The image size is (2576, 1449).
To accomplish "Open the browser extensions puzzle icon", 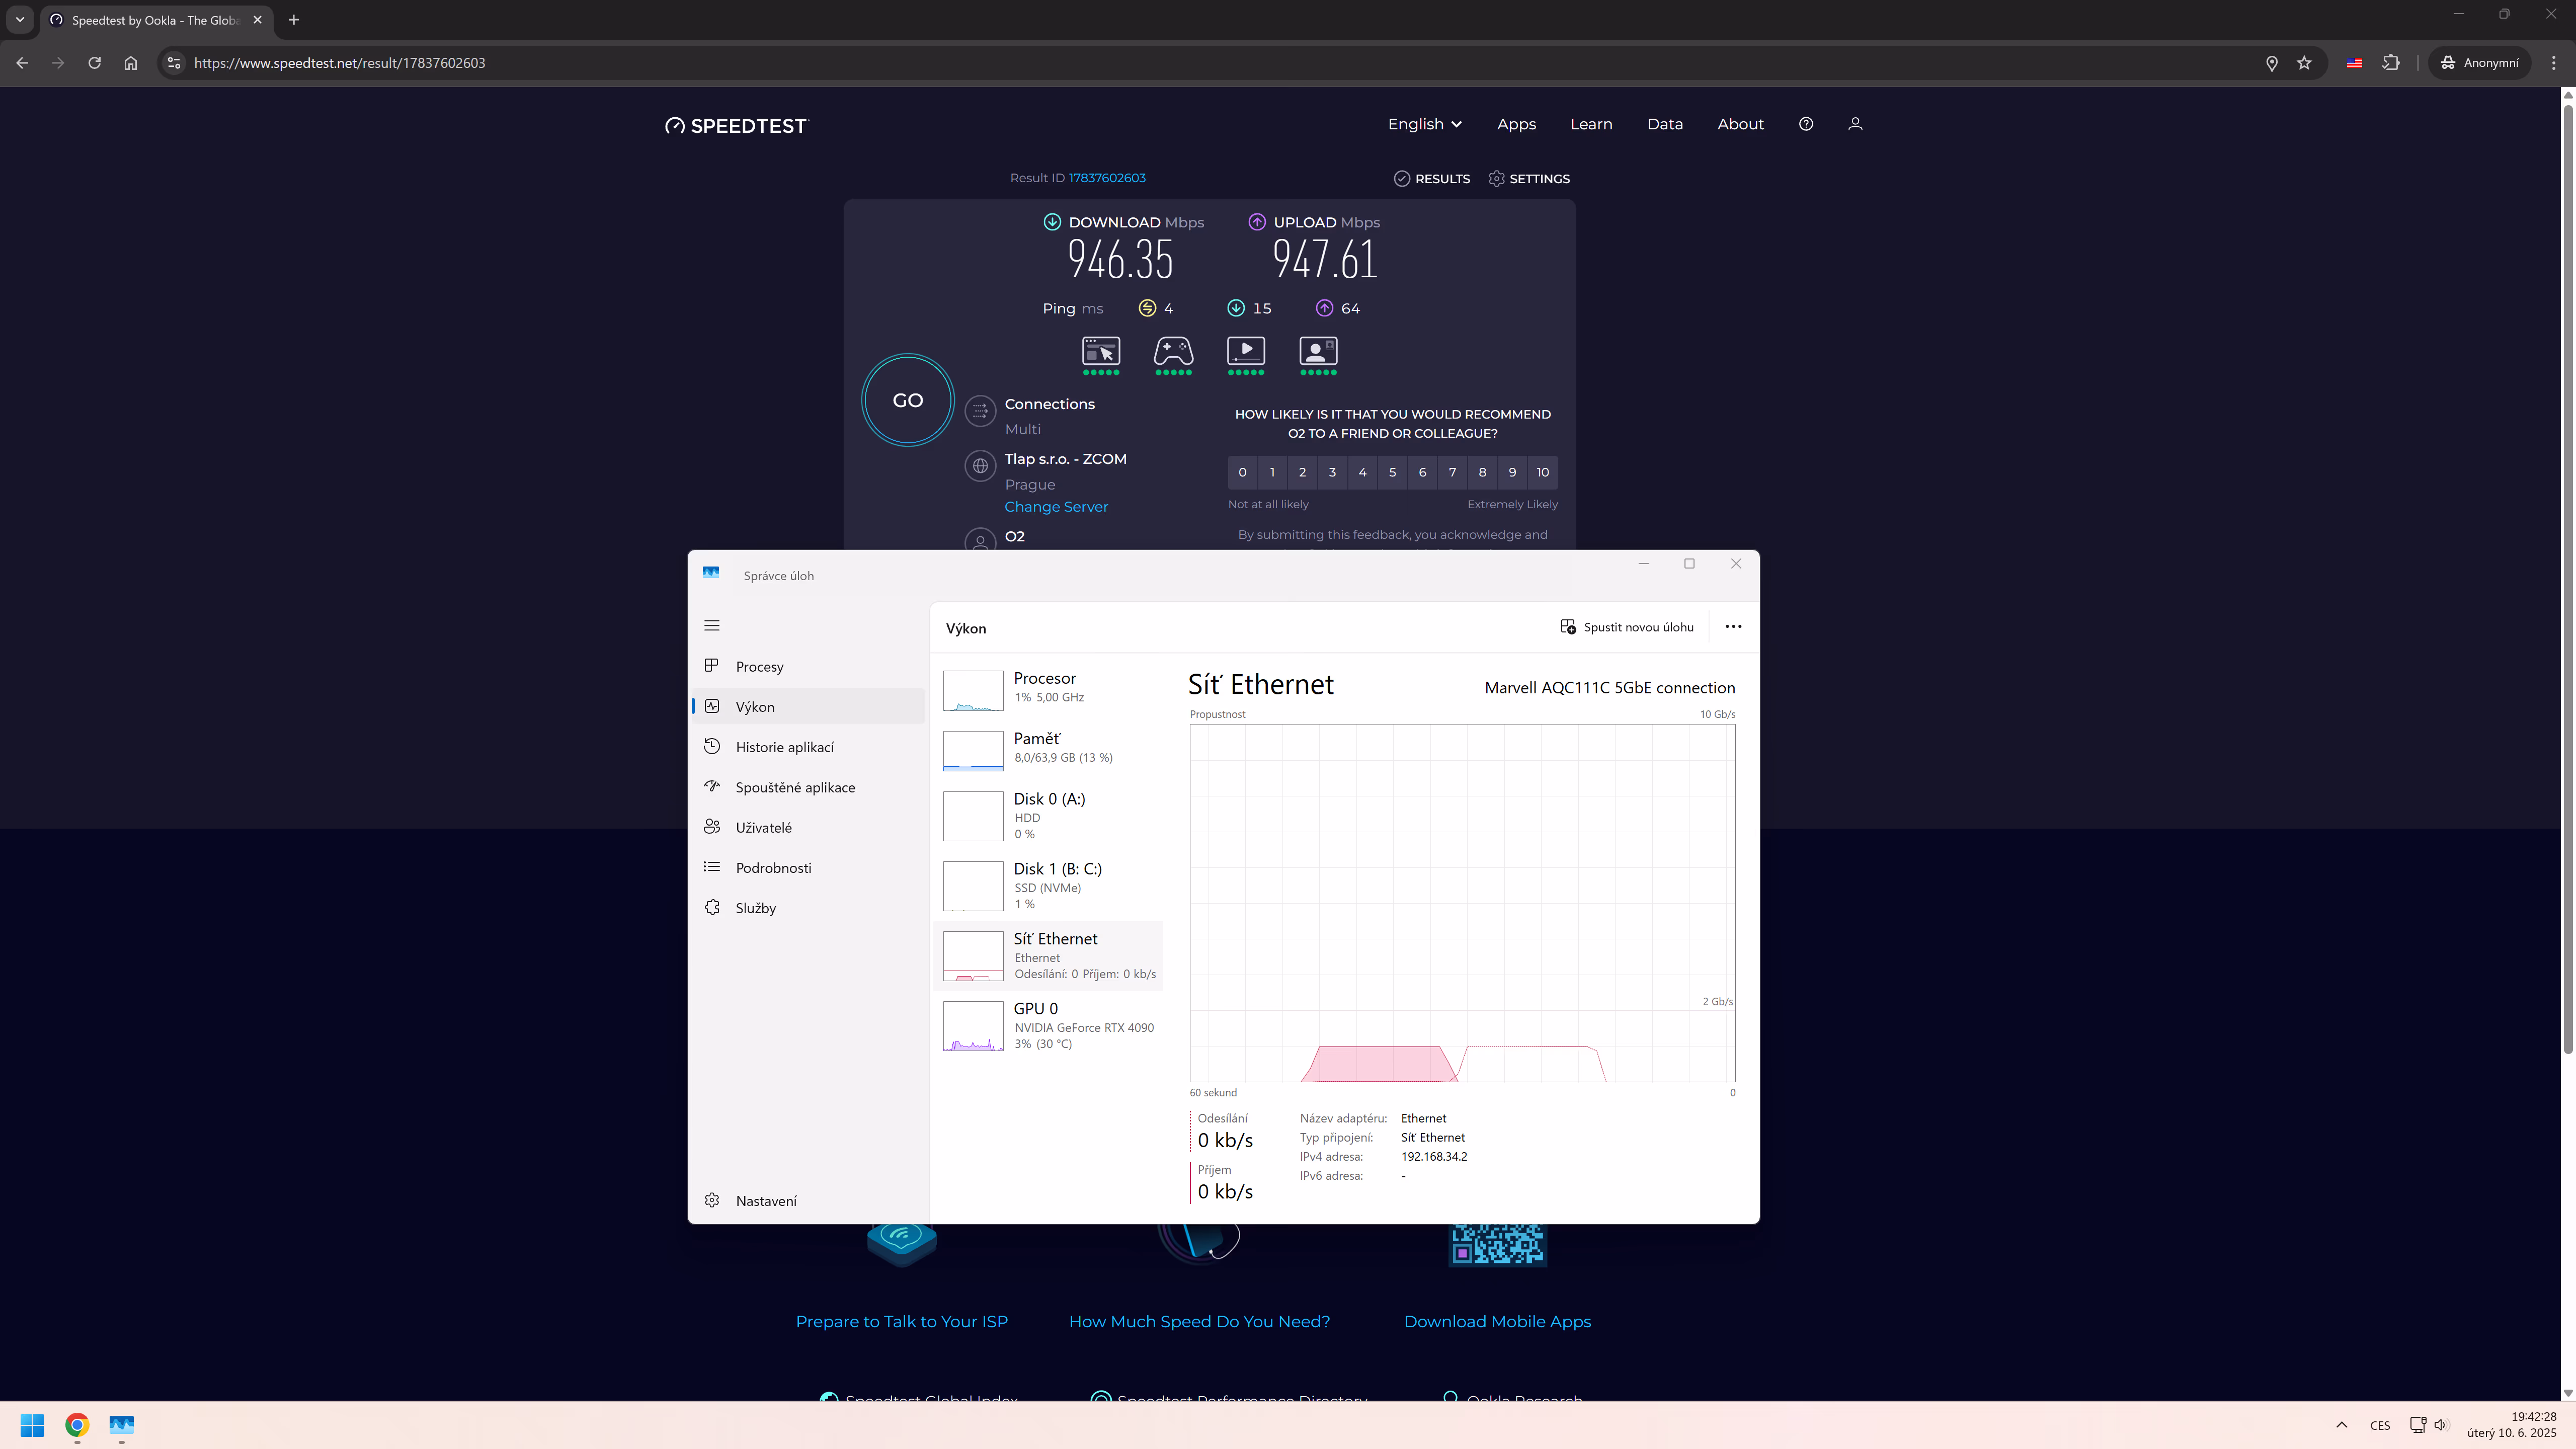I will point(2391,63).
